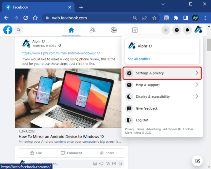Click the Help question mark icon

tap(129, 85)
